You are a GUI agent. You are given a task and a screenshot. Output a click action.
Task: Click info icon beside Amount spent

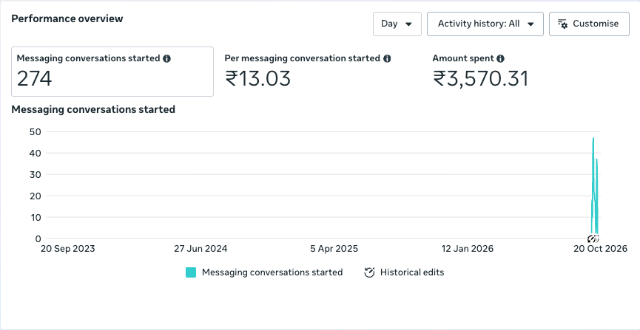(x=501, y=58)
